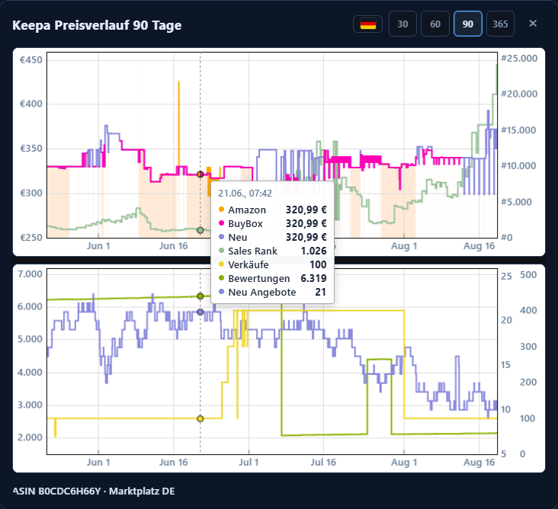558x509 pixels.
Task: Click the BuyBox price marker on upper chart
Action: tap(200, 174)
